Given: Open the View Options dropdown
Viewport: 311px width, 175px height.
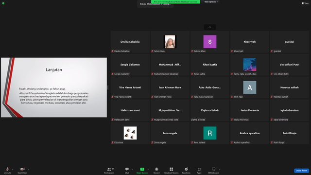Looking at the screenshot, I should point(211,2).
